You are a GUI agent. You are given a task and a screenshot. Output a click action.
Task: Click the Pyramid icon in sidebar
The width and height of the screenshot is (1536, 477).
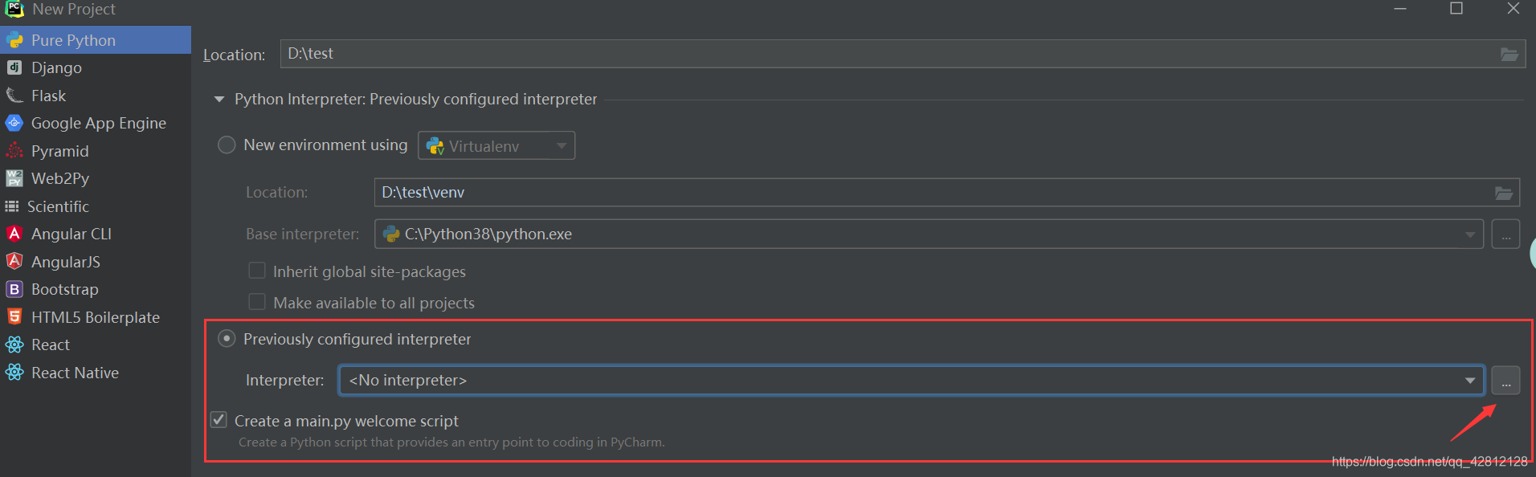click(14, 151)
